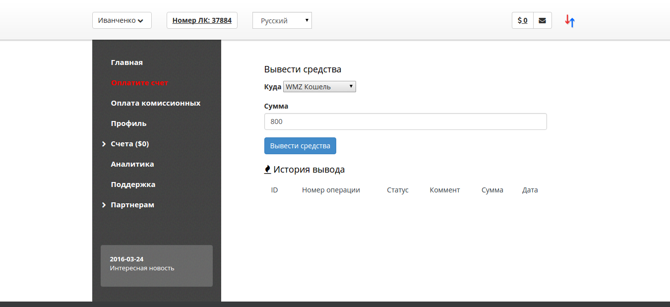Open the Русский language selector
Screen dimensions: 670x307
pos(282,21)
